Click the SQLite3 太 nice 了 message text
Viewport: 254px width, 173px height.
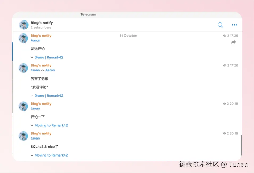(x=44, y=147)
